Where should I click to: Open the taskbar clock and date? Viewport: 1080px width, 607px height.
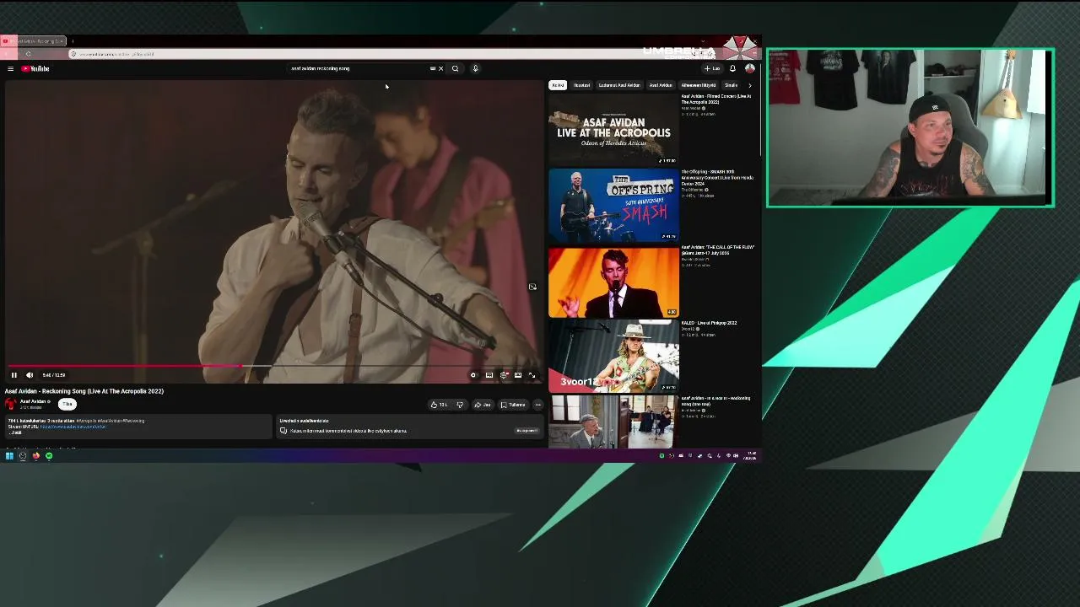click(751, 456)
